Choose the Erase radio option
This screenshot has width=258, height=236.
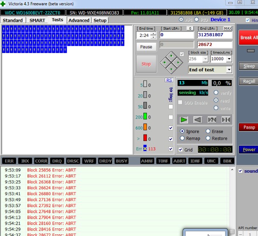coord(208,132)
